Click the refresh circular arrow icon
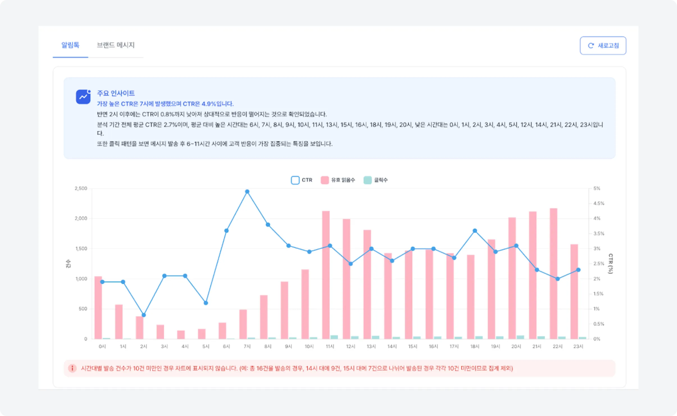The width and height of the screenshot is (677, 416). click(x=591, y=45)
